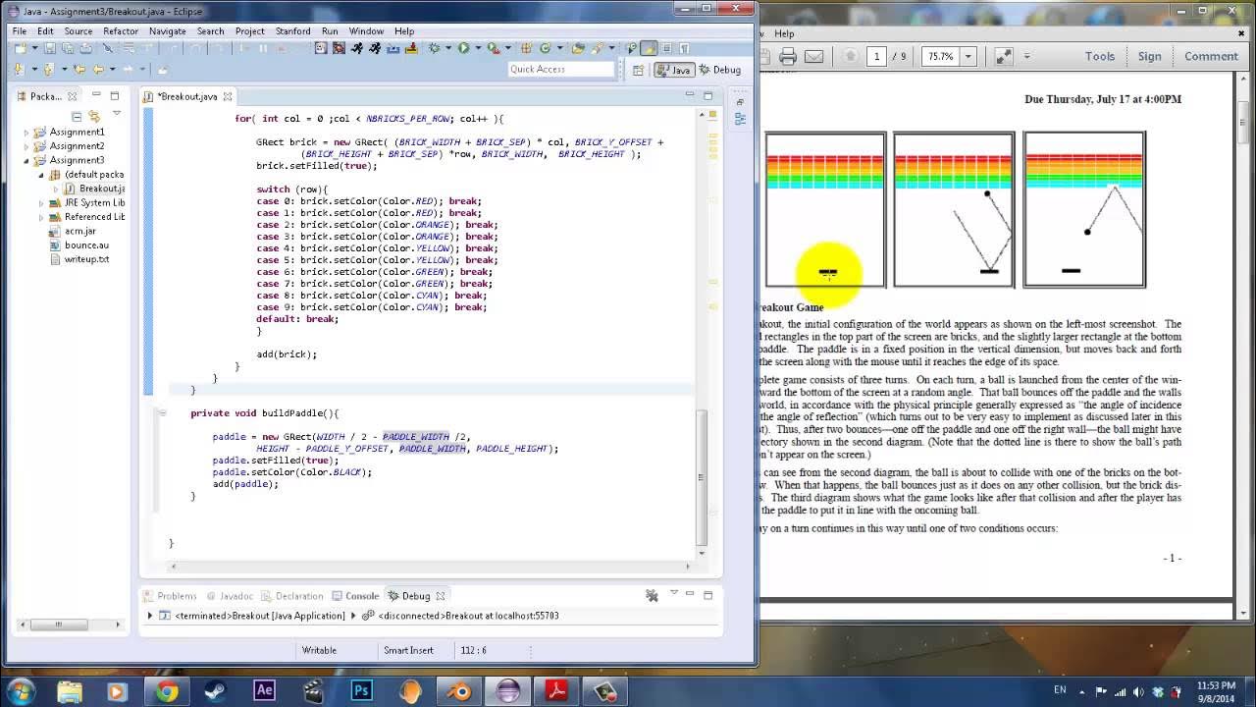Switch to the Console tab
Viewport: 1256px width, 707px height.
[354, 596]
